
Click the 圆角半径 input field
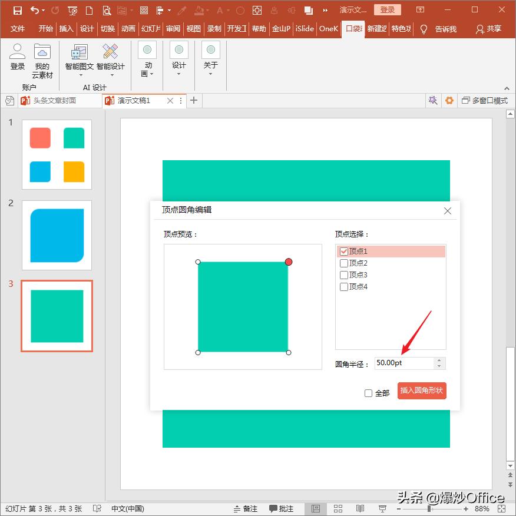click(404, 363)
